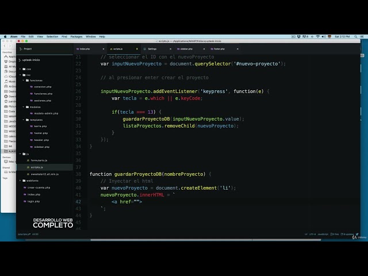Image resolution: width=368 pixels, height=276 pixels.
Task: Open modelo-admin.php in the tree
Action: (46, 113)
